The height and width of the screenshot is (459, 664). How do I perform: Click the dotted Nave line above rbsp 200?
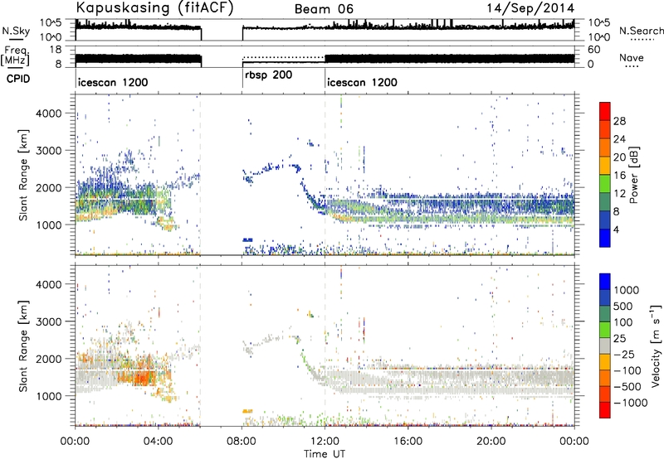[x=284, y=57]
